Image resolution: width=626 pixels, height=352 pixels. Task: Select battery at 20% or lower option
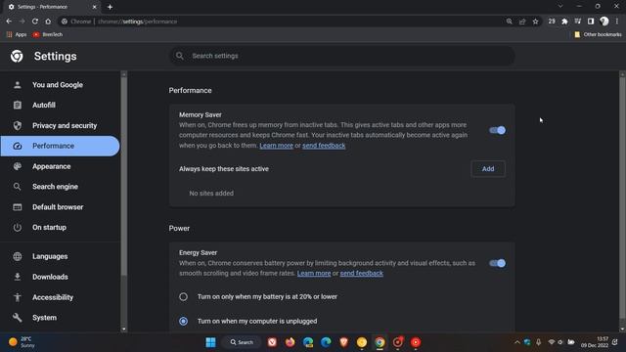(x=183, y=297)
